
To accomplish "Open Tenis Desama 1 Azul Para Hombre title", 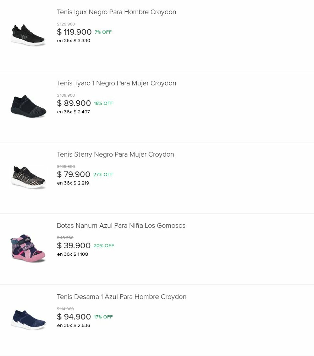I will pos(121,297).
